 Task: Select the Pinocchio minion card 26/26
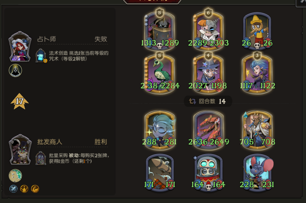(257, 31)
